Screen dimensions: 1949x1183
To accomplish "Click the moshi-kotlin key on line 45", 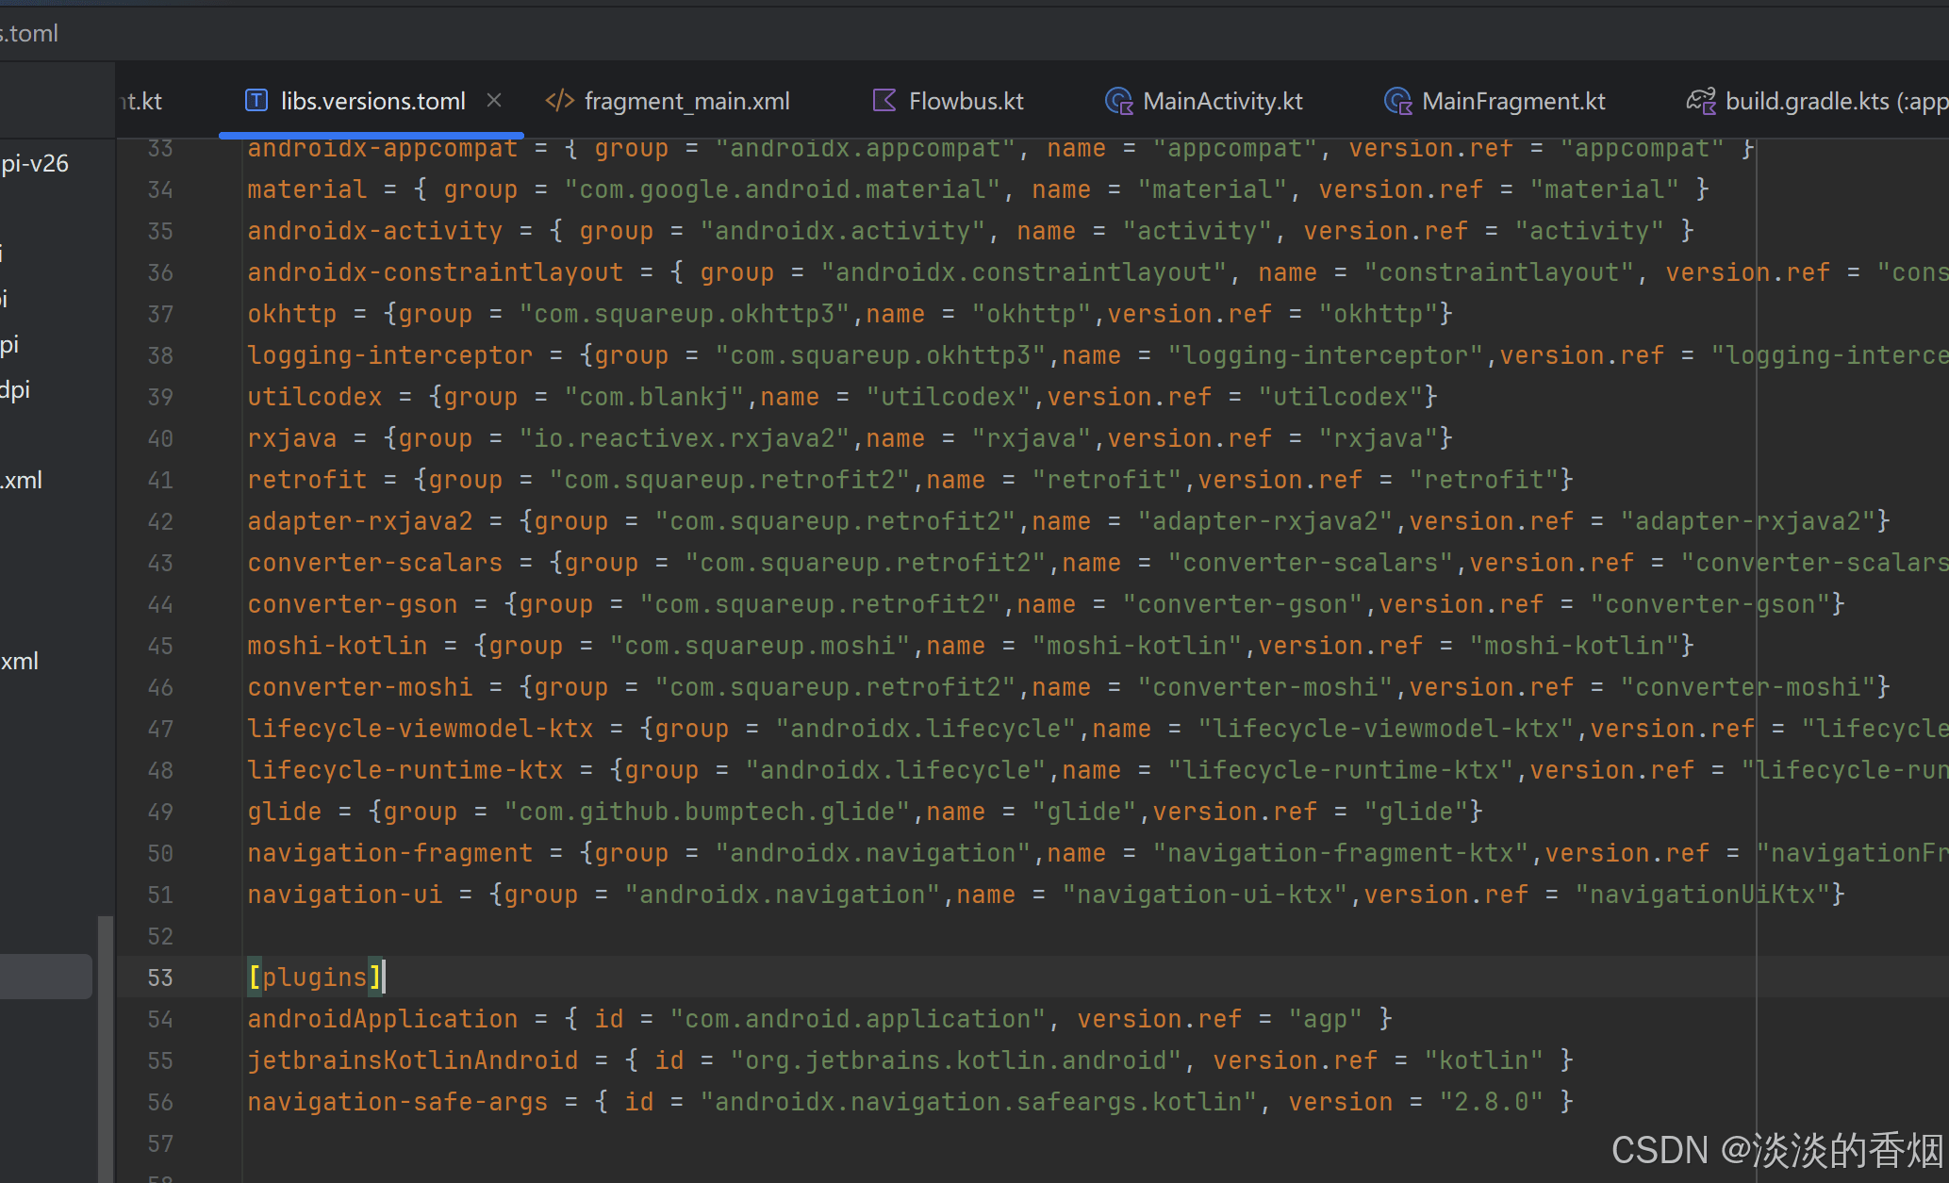I will (x=338, y=646).
